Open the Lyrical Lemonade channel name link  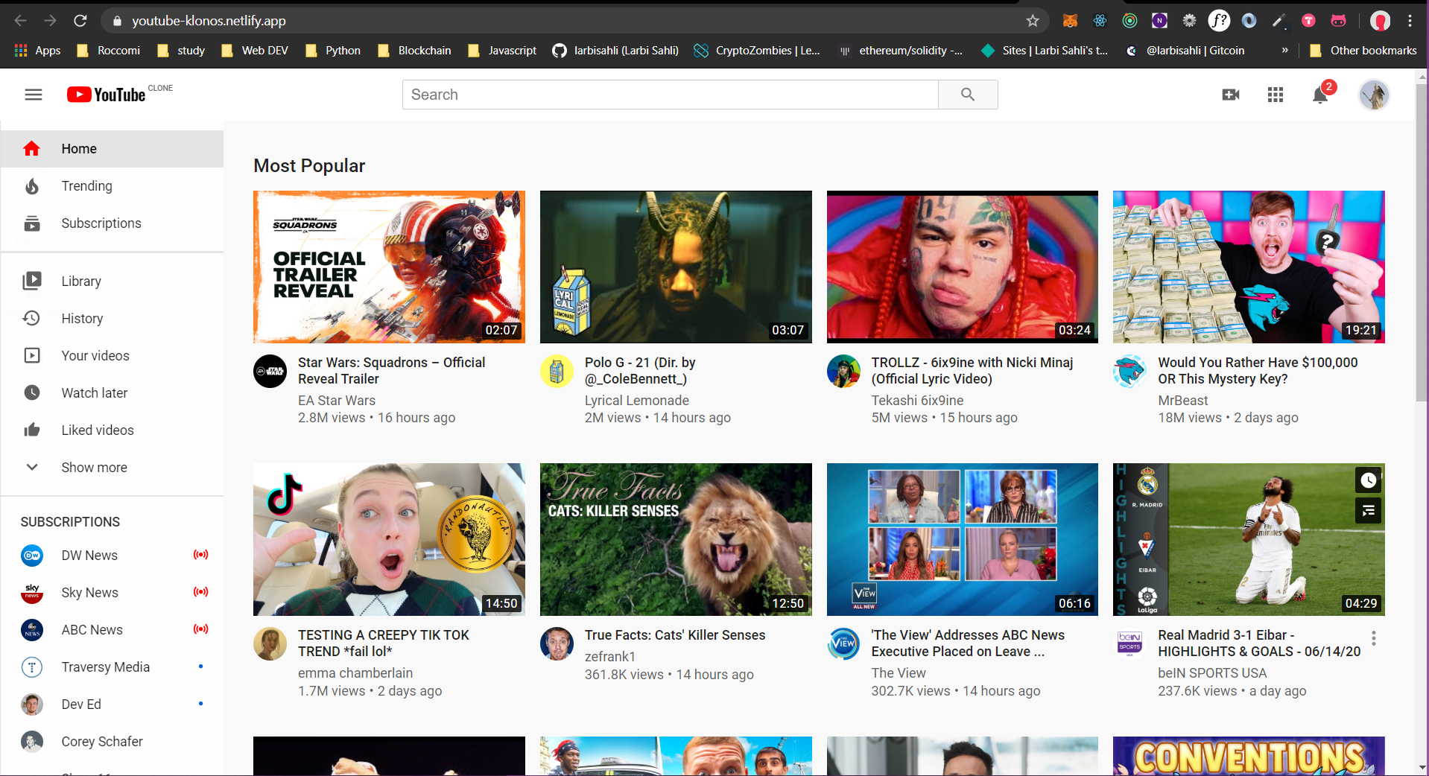(637, 401)
